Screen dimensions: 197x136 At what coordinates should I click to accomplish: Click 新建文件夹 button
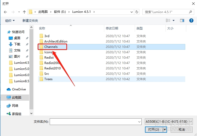(x=30, y=20)
